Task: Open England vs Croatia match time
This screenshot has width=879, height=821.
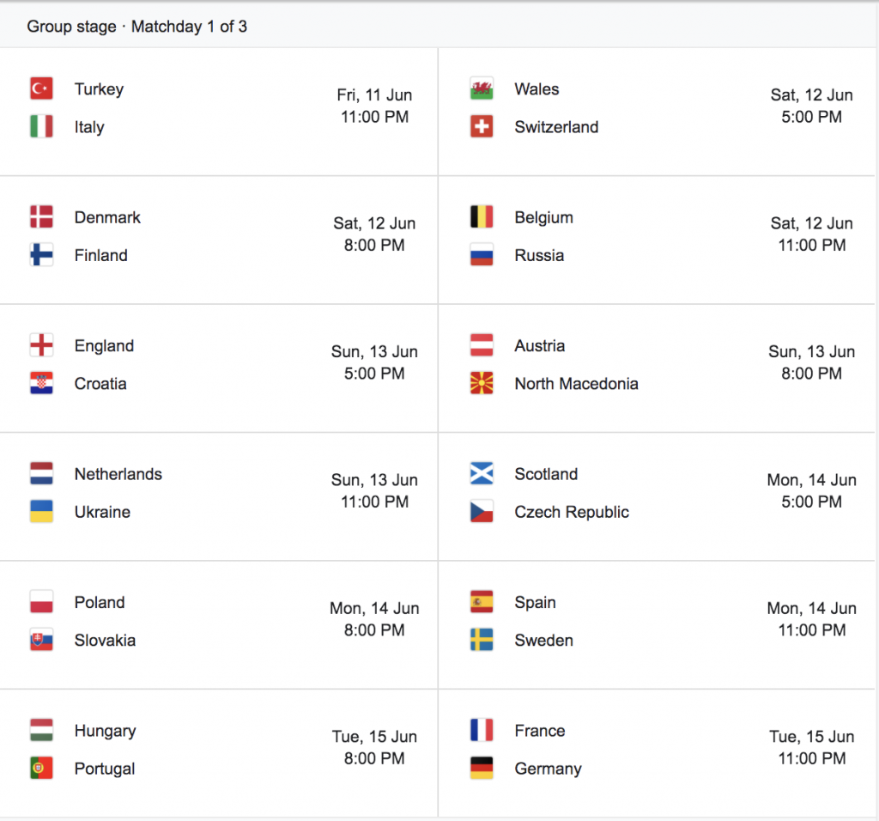Action: (374, 374)
